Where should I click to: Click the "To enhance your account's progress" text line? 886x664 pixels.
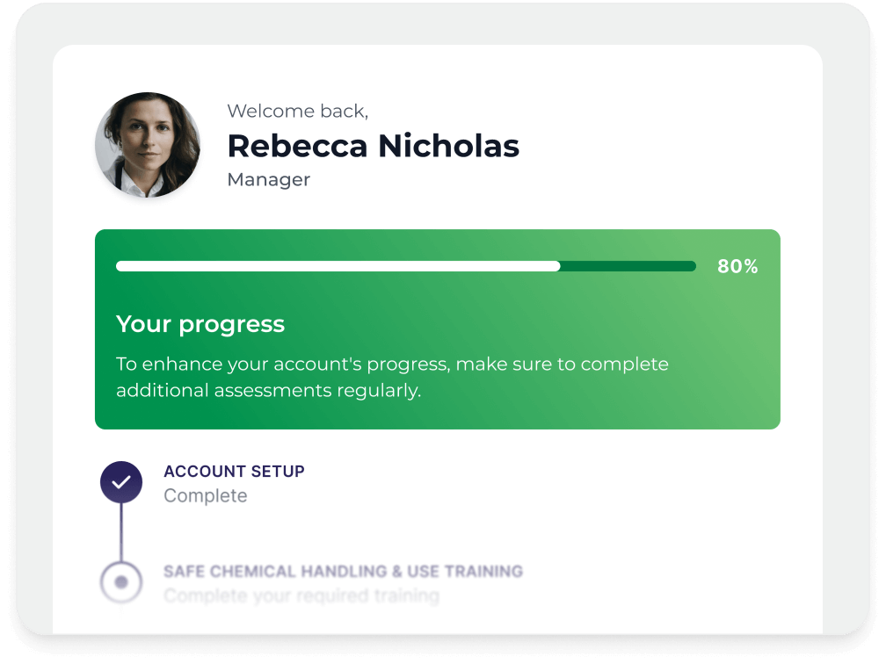click(x=392, y=364)
